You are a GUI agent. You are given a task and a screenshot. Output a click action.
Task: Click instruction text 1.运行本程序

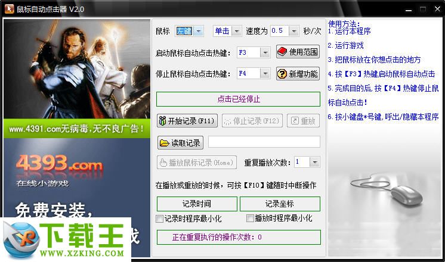click(350, 32)
